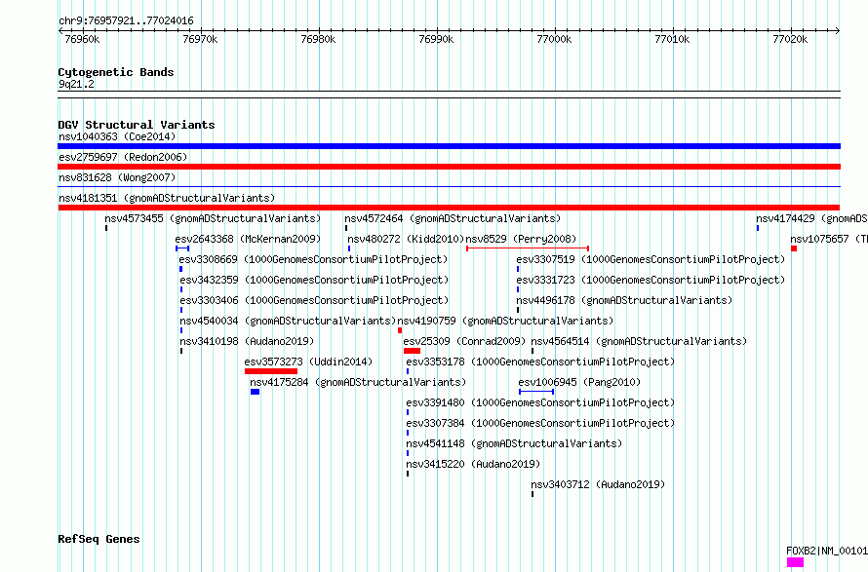The height and width of the screenshot is (572, 868).
Task: Click the FOXB2 gene label
Action: pos(827,551)
